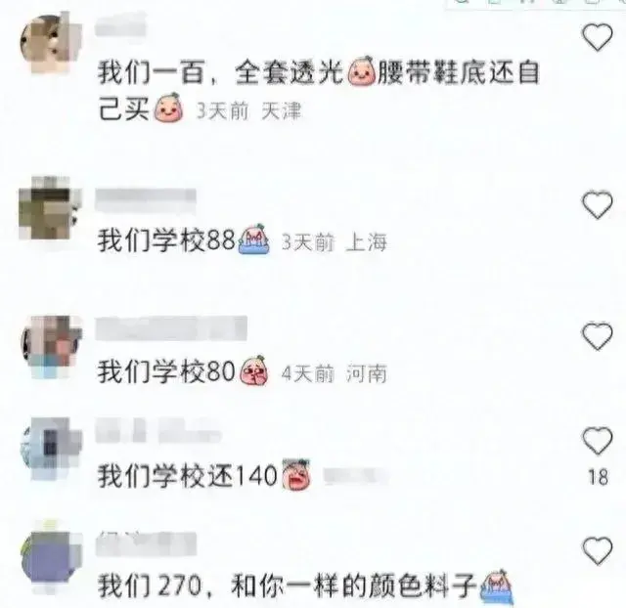Open blurred username above 我们学校80 comment

[x=171, y=328]
